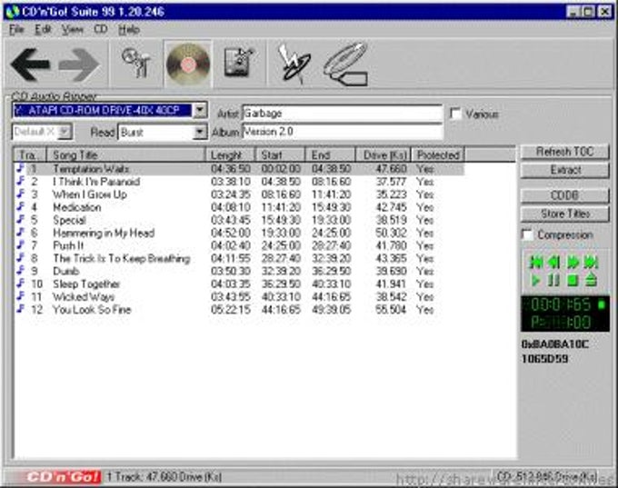Eject the CD with green eject button
Viewport: 618px width, 488px height.
tap(592, 280)
